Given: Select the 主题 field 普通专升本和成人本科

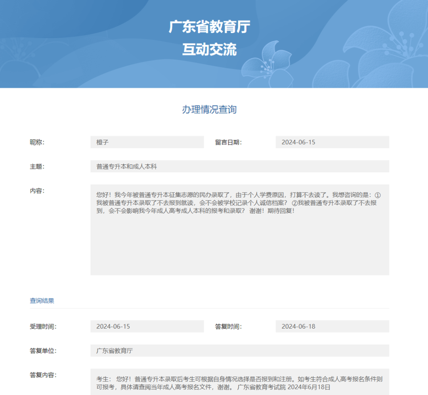Looking at the screenshot, I should (x=240, y=166).
